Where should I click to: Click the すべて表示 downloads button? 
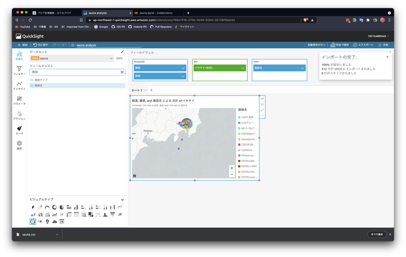[377, 234]
